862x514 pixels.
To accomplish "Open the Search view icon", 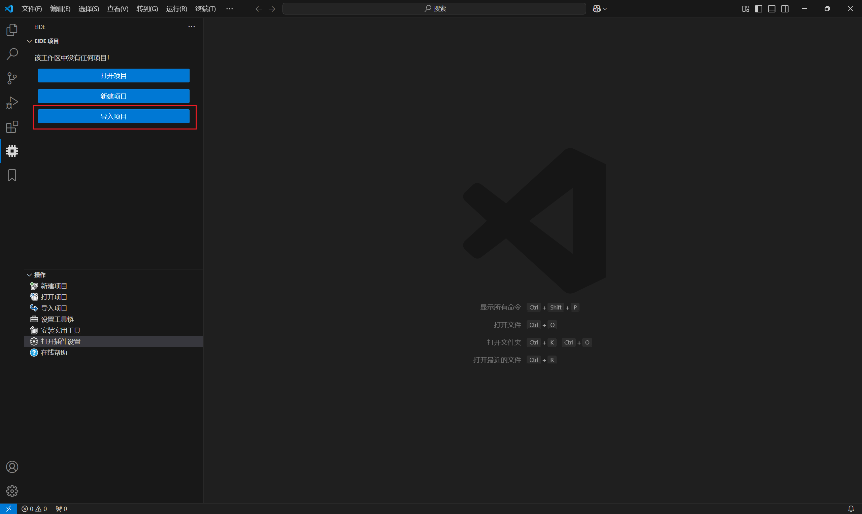I will click(12, 54).
